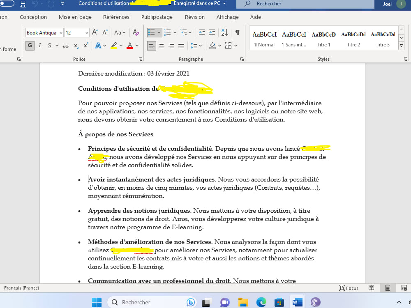Save the document with the floppy icon
411x308 pixels.
point(23,4)
